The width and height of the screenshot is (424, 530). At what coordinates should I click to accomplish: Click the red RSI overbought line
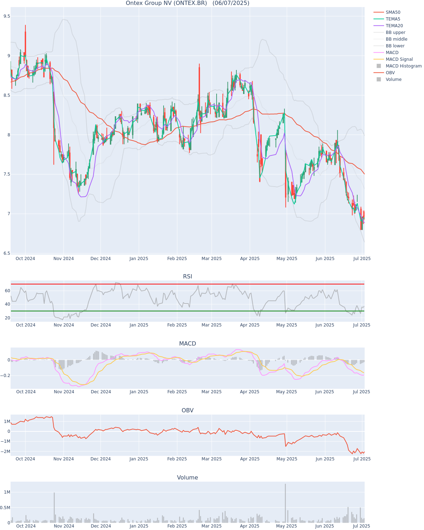pos(187,284)
